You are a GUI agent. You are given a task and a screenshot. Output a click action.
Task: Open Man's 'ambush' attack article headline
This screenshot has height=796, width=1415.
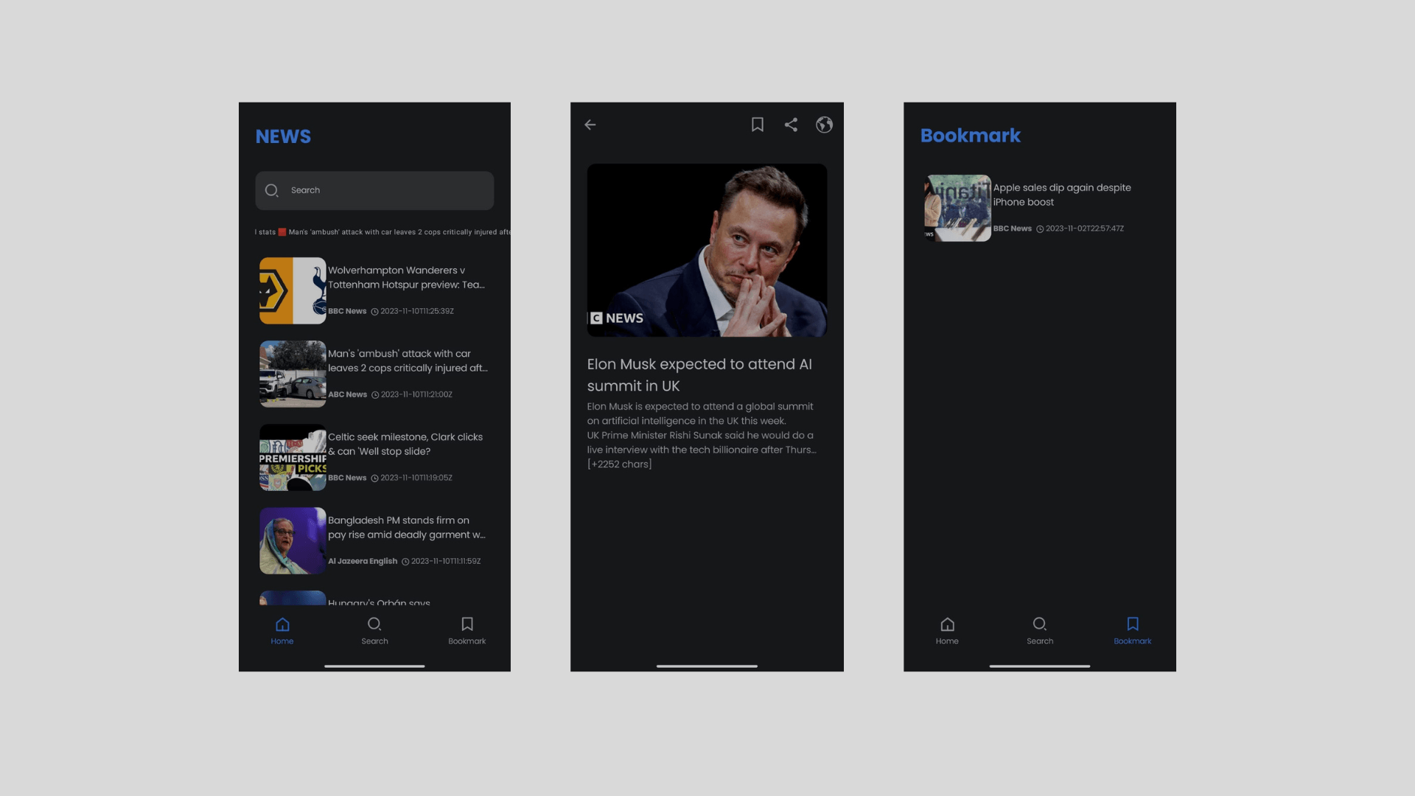[x=408, y=361]
